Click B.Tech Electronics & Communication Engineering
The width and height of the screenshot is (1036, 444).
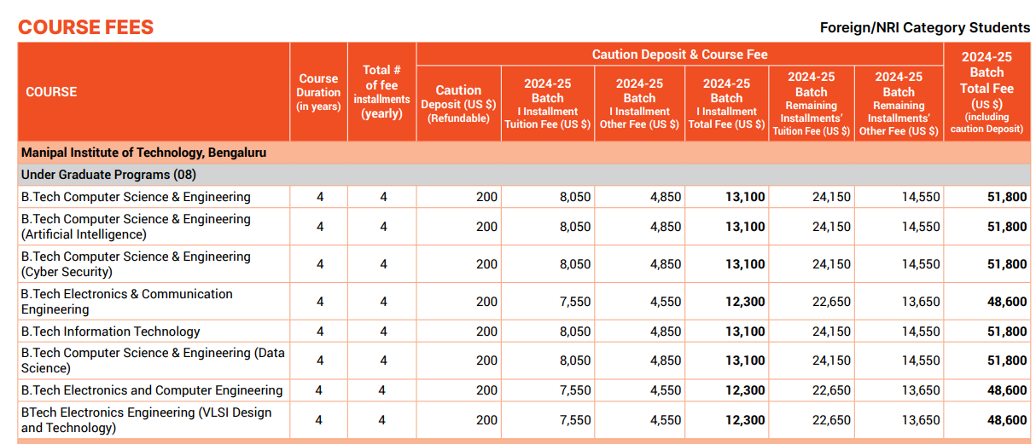pyautogui.click(x=127, y=302)
